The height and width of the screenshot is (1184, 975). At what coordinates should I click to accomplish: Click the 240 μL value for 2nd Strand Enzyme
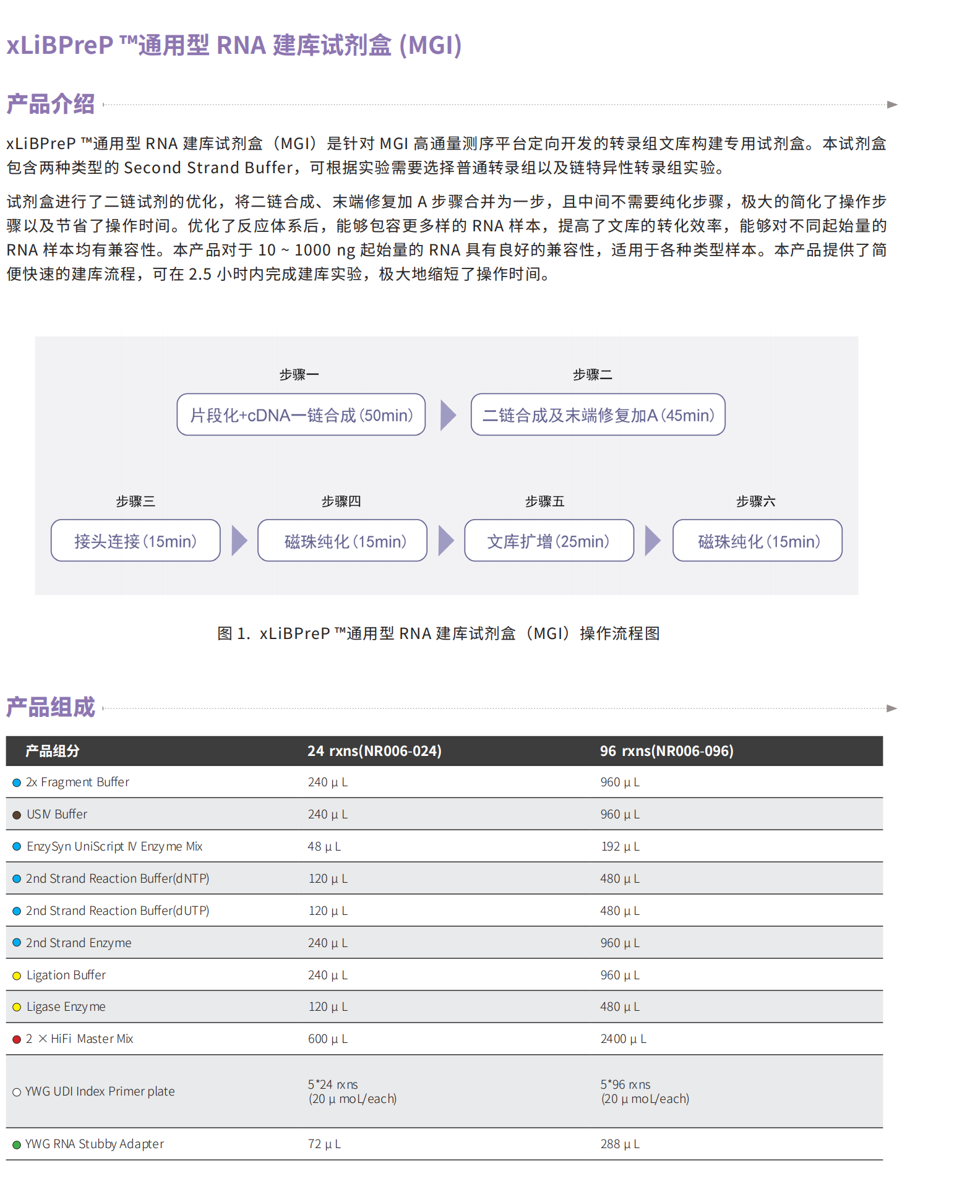point(328,943)
